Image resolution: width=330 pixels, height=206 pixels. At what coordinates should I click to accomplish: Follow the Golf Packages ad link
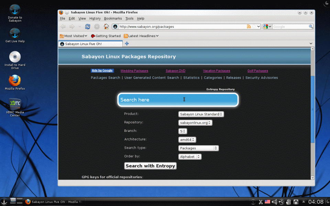click(258, 71)
